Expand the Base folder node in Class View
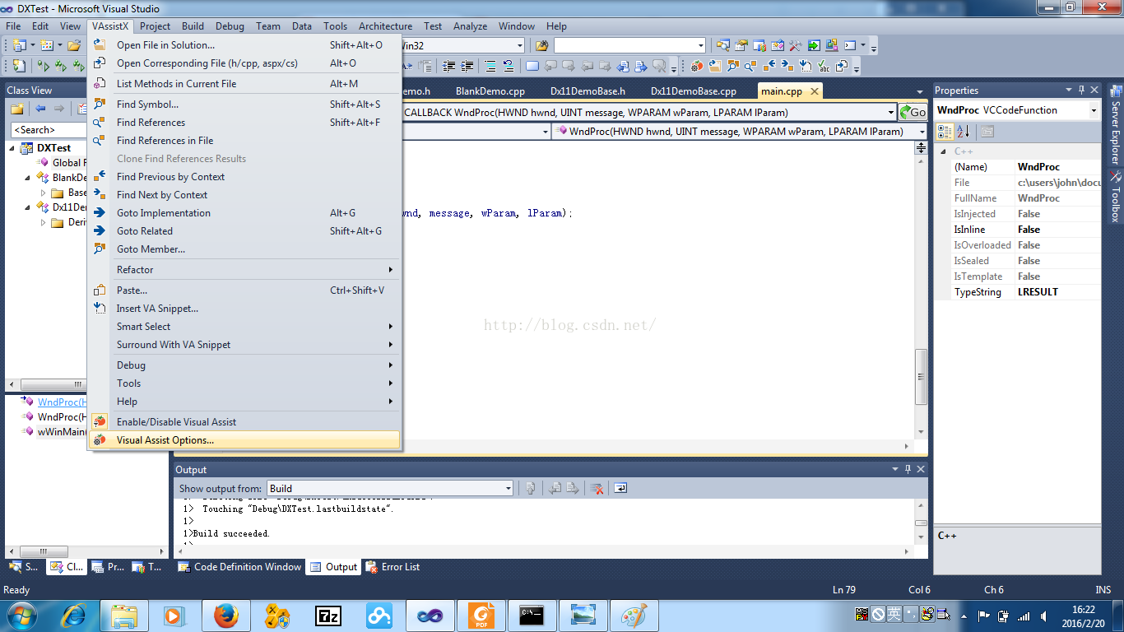This screenshot has width=1124, height=632. 44,193
